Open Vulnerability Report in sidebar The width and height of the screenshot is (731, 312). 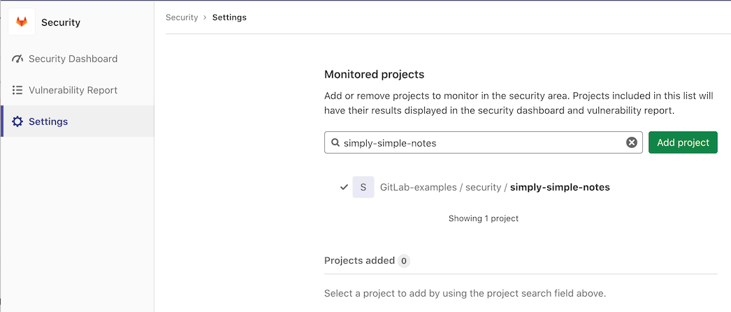[x=73, y=91]
